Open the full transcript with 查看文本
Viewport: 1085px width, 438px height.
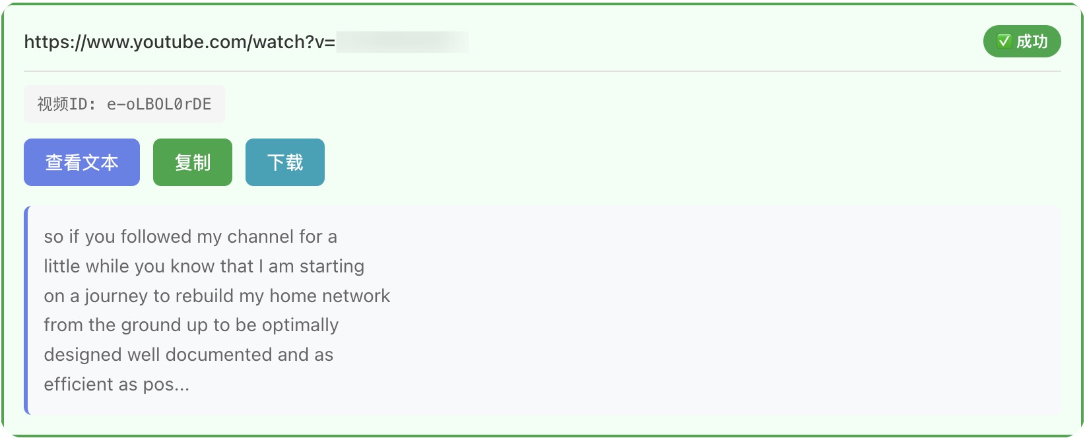click(82, 162)
